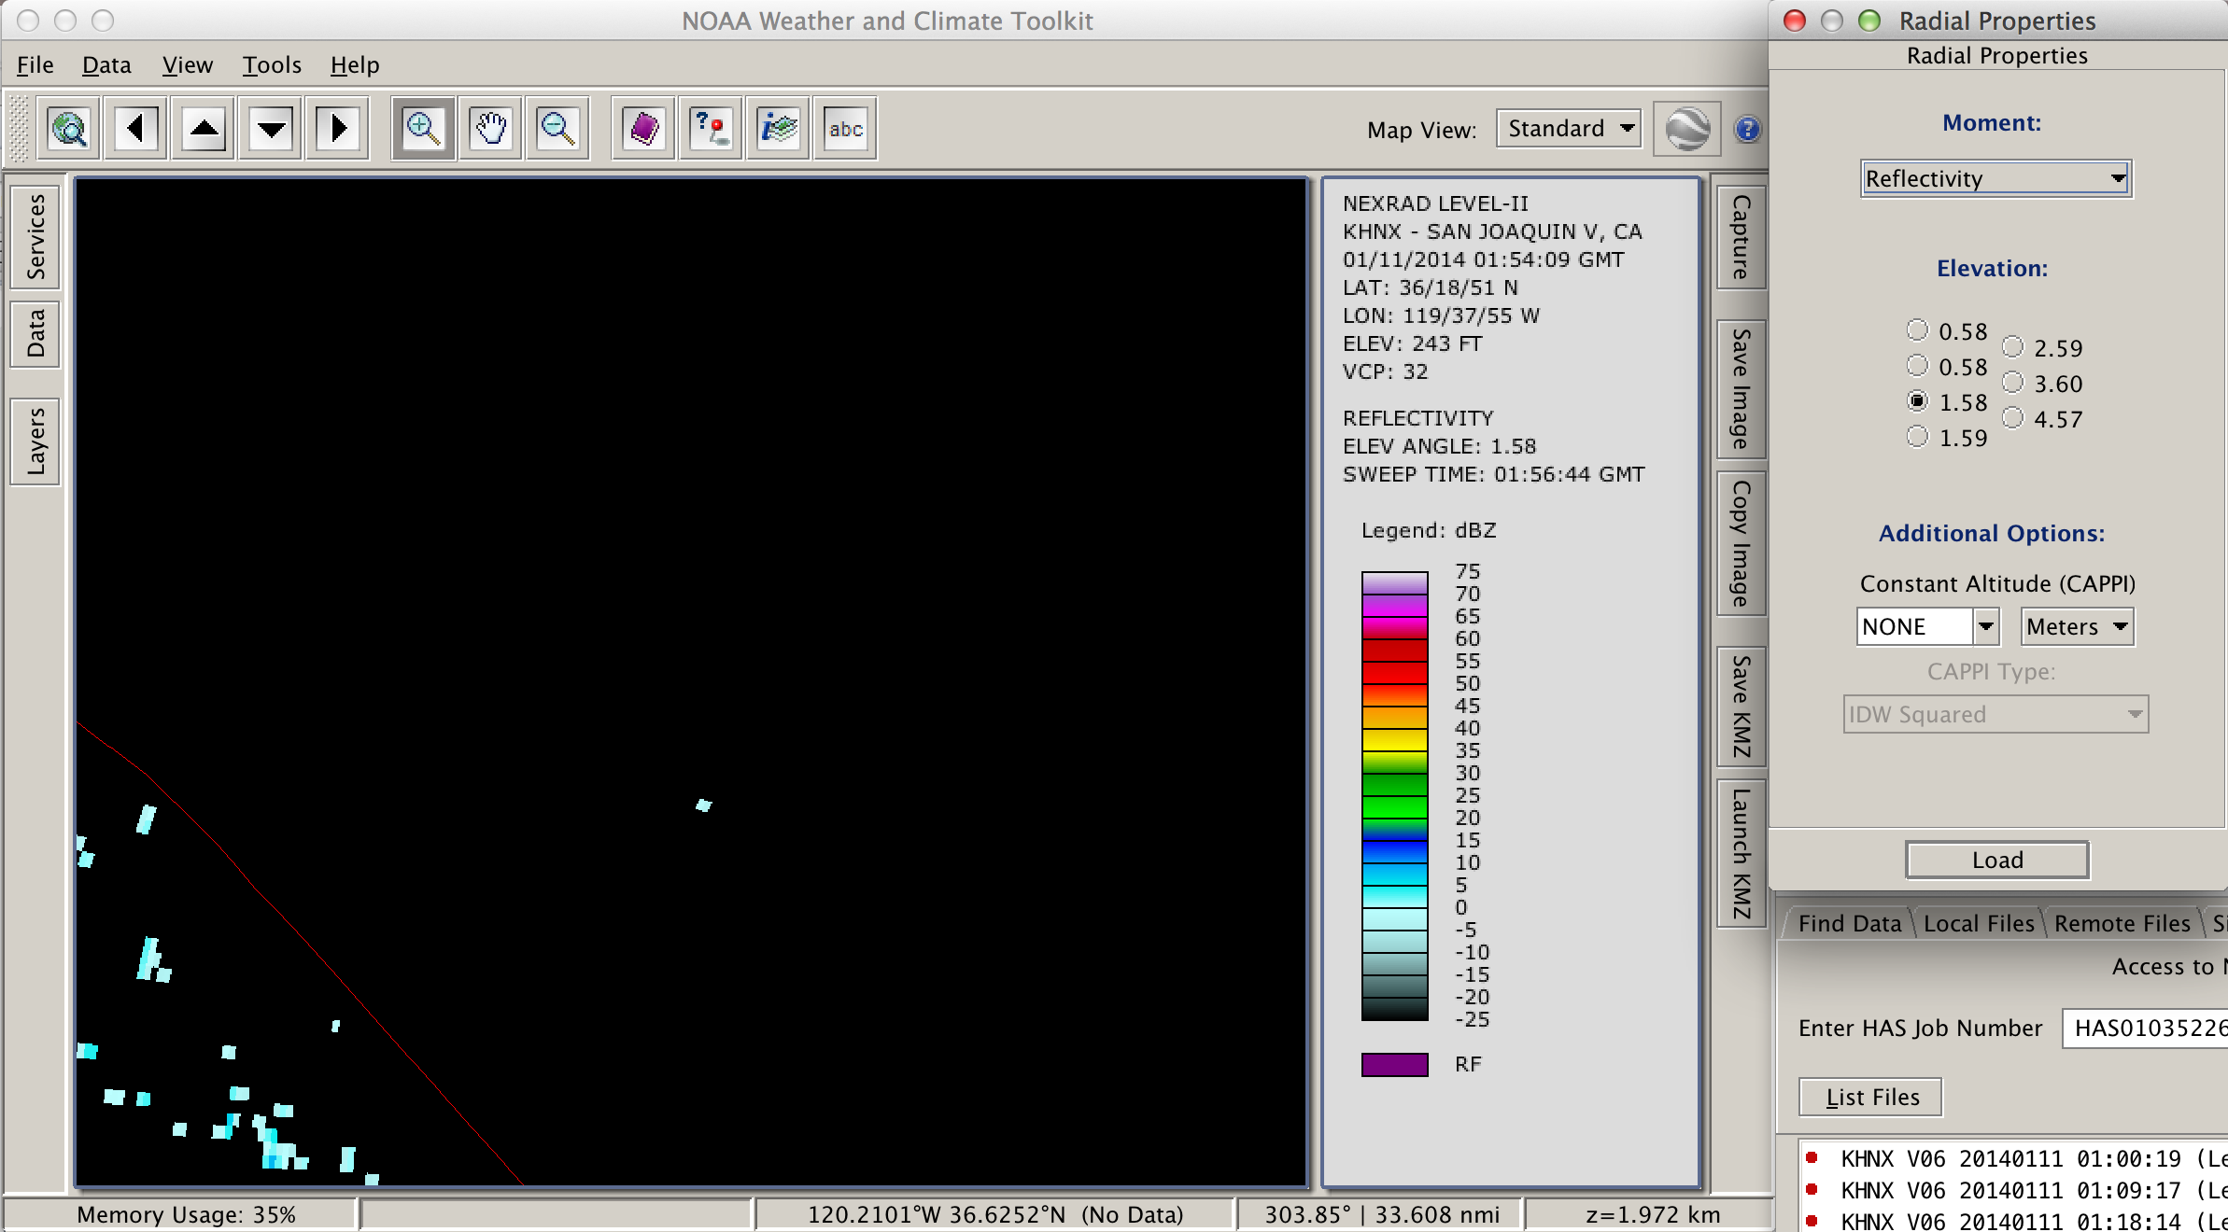Switch to the Find Data tab
The height and width of the screenshot is (1232, 2228).
(x=1849, y=923)
